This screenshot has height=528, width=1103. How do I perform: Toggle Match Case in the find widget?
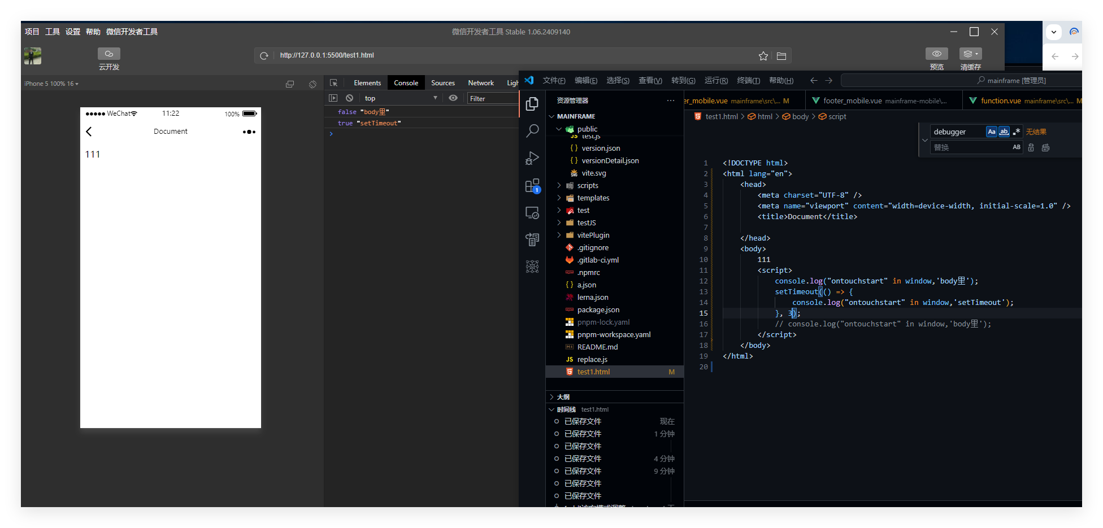coord(992,132)
